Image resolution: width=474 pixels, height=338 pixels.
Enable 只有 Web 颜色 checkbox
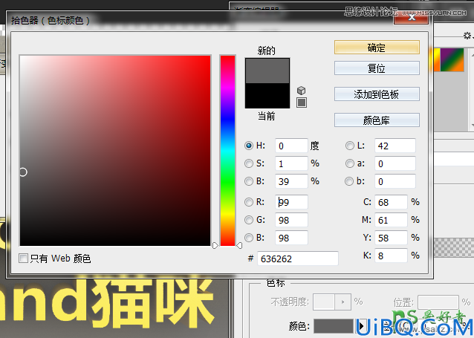(23, 259)
